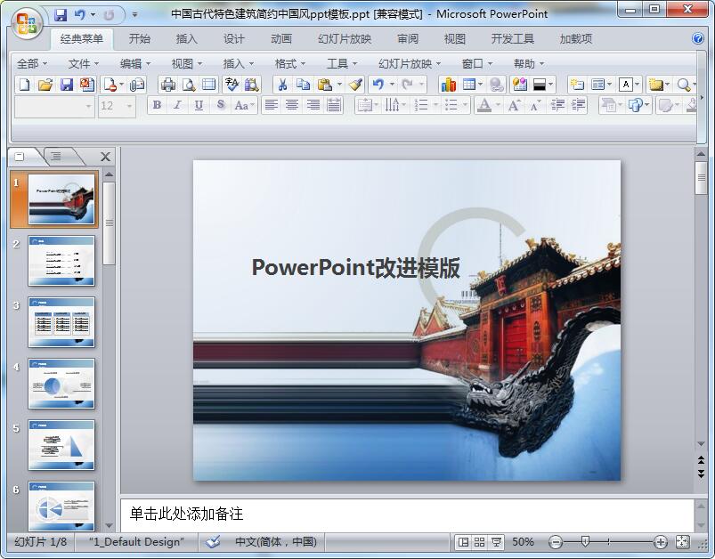
Task: Select slide 5 thumbnail
Action: point(61,445)
